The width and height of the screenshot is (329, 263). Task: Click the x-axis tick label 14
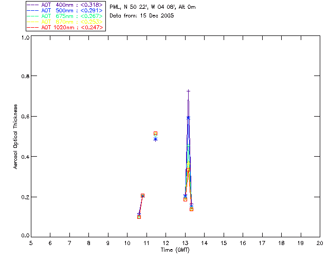(x=205, y=243)
